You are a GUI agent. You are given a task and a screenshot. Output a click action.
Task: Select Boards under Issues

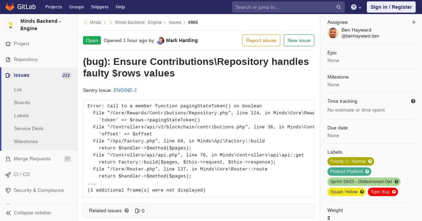pos(22,102)
